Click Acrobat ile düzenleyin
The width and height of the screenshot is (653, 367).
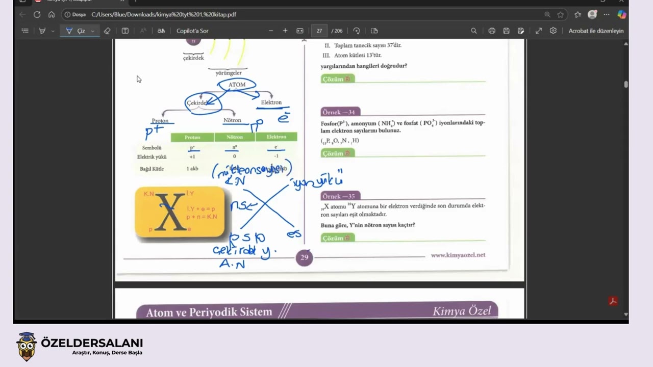coord(596,31)
